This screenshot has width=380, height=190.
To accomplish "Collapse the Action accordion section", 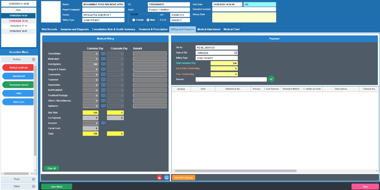I will click(33, 60).
